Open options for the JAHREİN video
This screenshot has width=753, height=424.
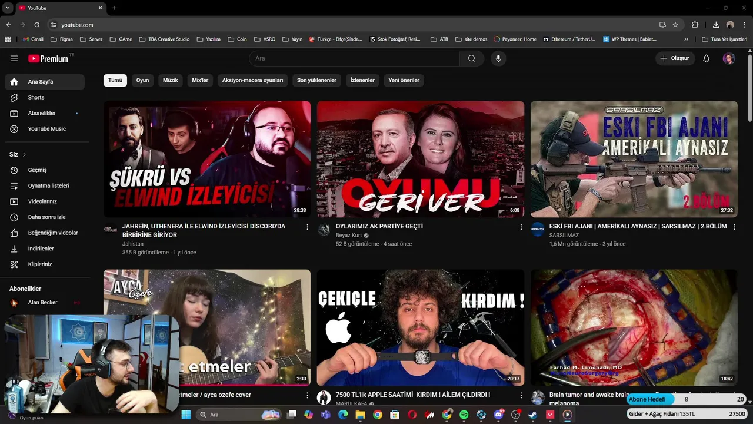[307, 227]
